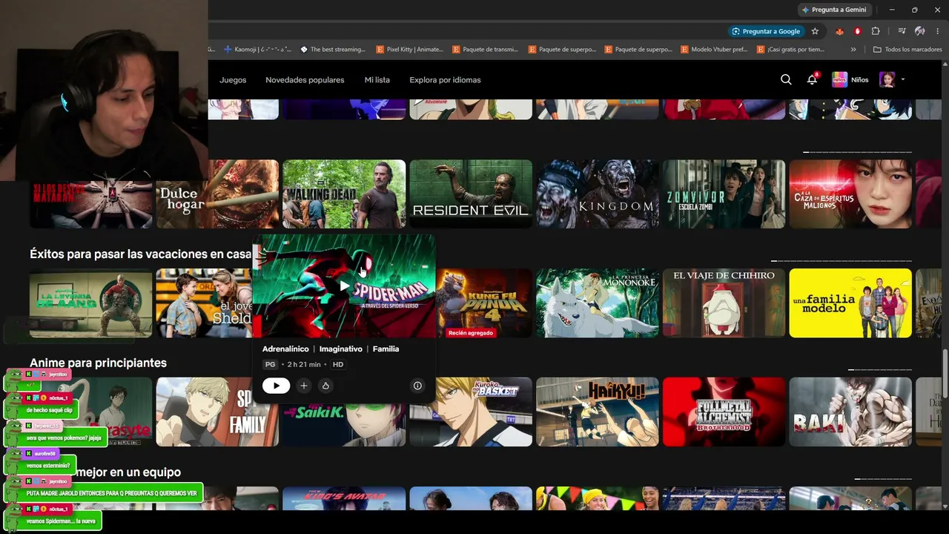Click the Imaginativo genre tag
Screen dimensions: 949x534
tap(341, 349)
